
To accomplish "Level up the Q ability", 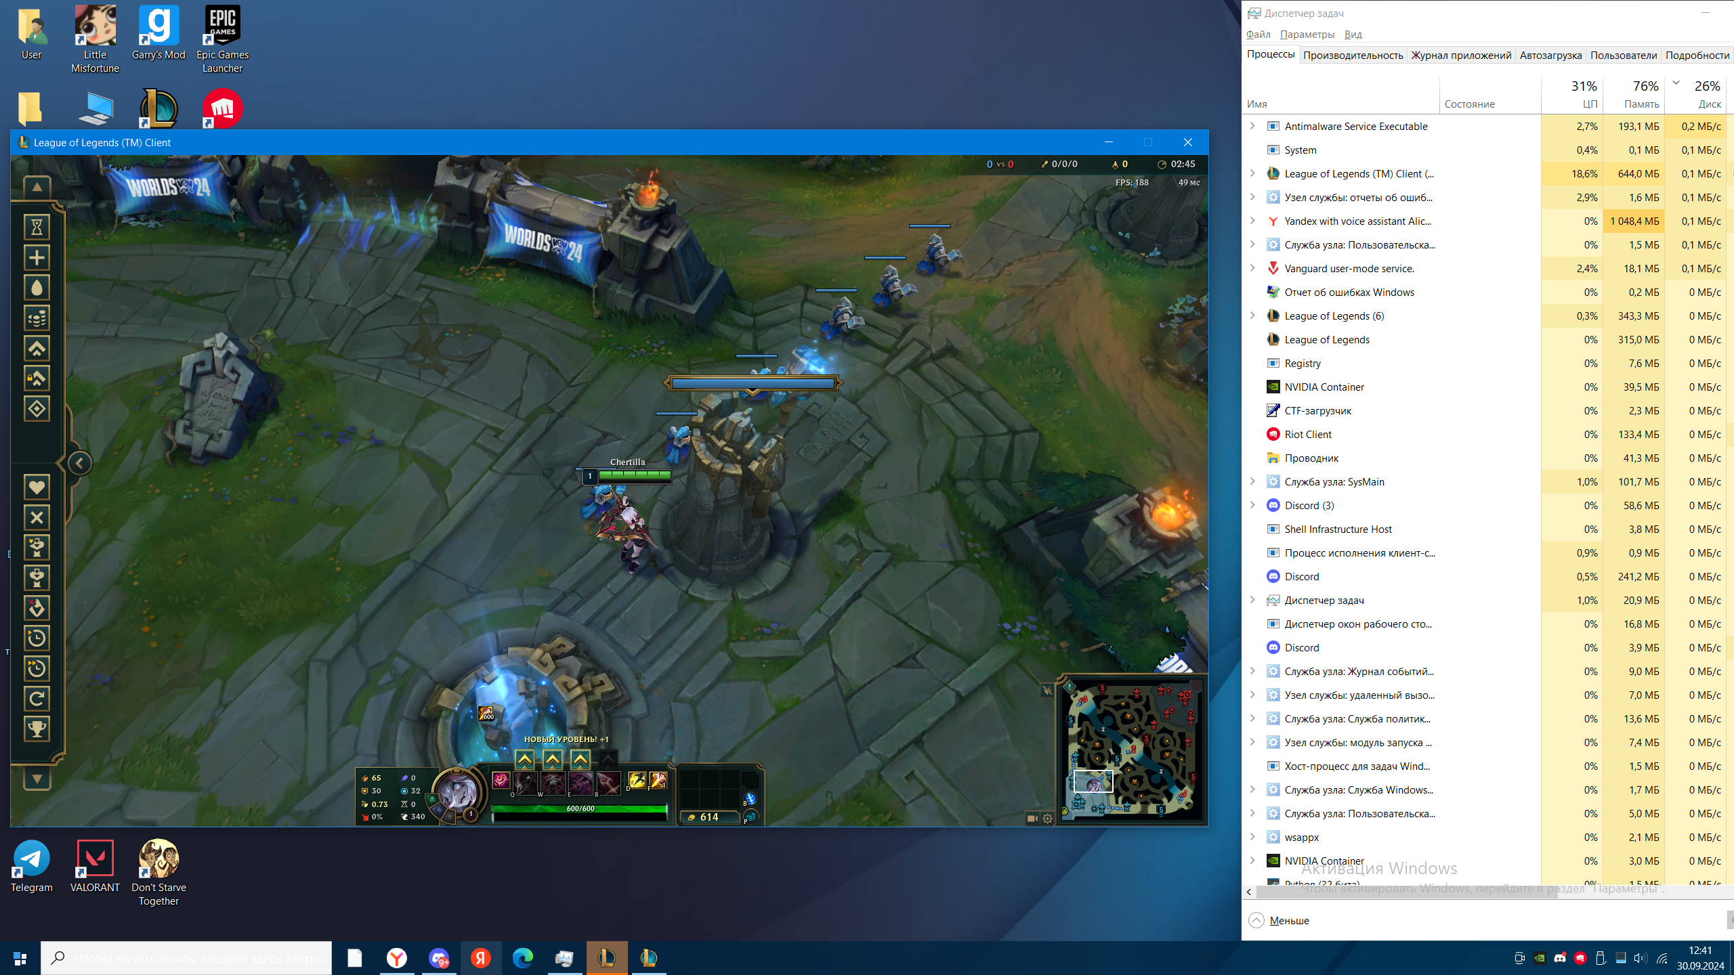I will coord(525,760).
